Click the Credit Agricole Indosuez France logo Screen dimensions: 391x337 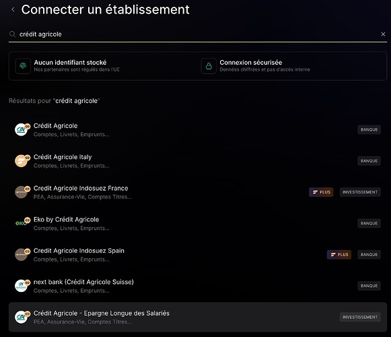[21, 192]
